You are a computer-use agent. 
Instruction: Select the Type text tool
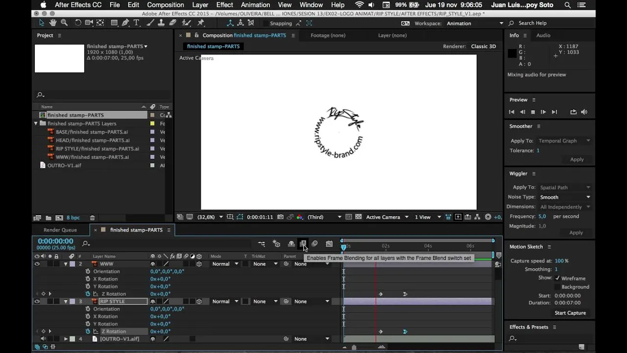click(137, 23)
